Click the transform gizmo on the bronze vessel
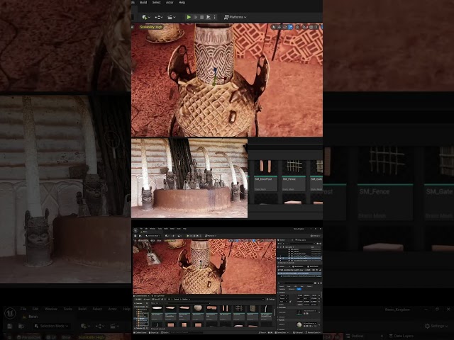 click(x=216, y=77)
